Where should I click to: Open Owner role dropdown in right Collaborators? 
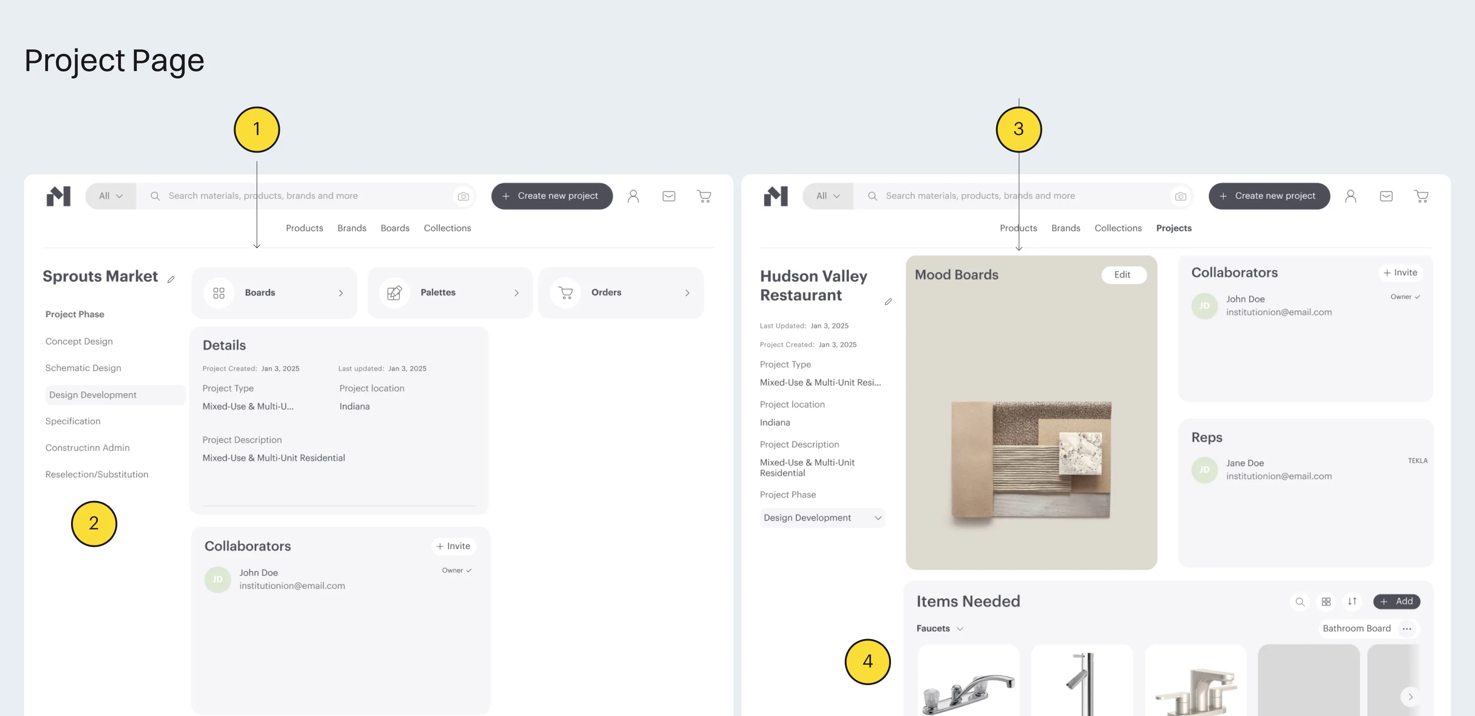click(1405, 296)
